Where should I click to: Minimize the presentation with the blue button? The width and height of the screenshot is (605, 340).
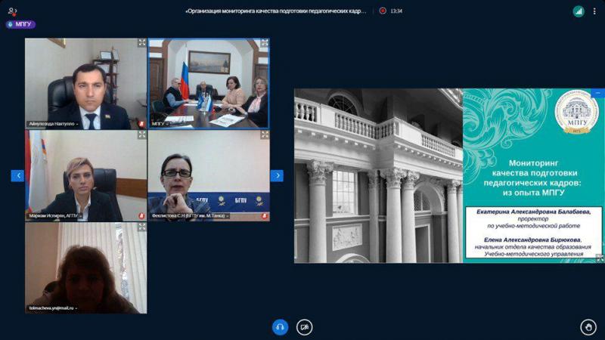597,93
